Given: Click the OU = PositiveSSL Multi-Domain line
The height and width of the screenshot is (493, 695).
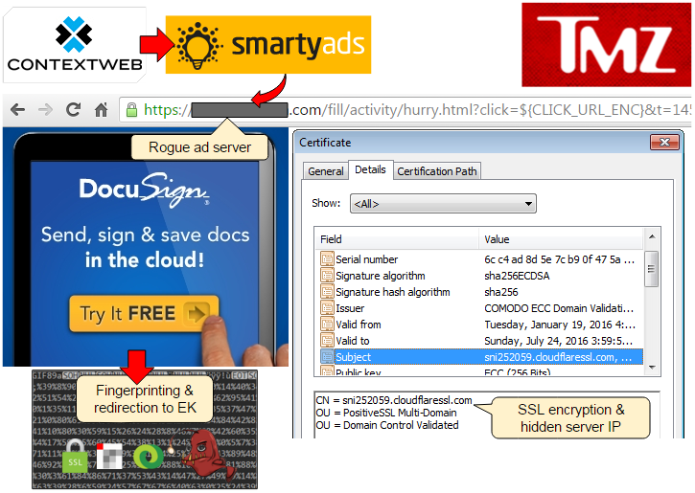Looking at the screenshot, I should (386, 413).
